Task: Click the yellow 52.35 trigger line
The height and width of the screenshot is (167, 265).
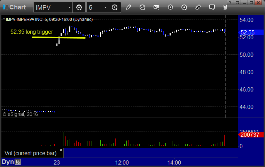Action: (x=59, y=38)
